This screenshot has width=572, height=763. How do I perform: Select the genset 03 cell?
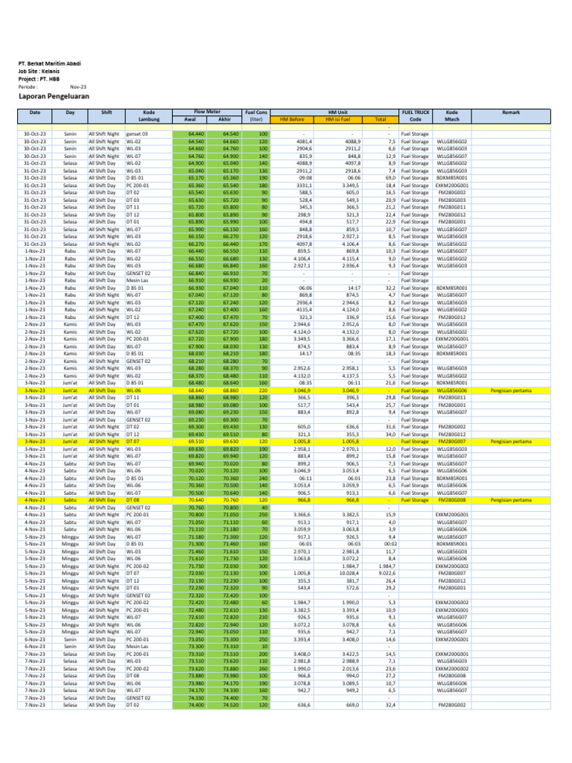coord(137,134)
